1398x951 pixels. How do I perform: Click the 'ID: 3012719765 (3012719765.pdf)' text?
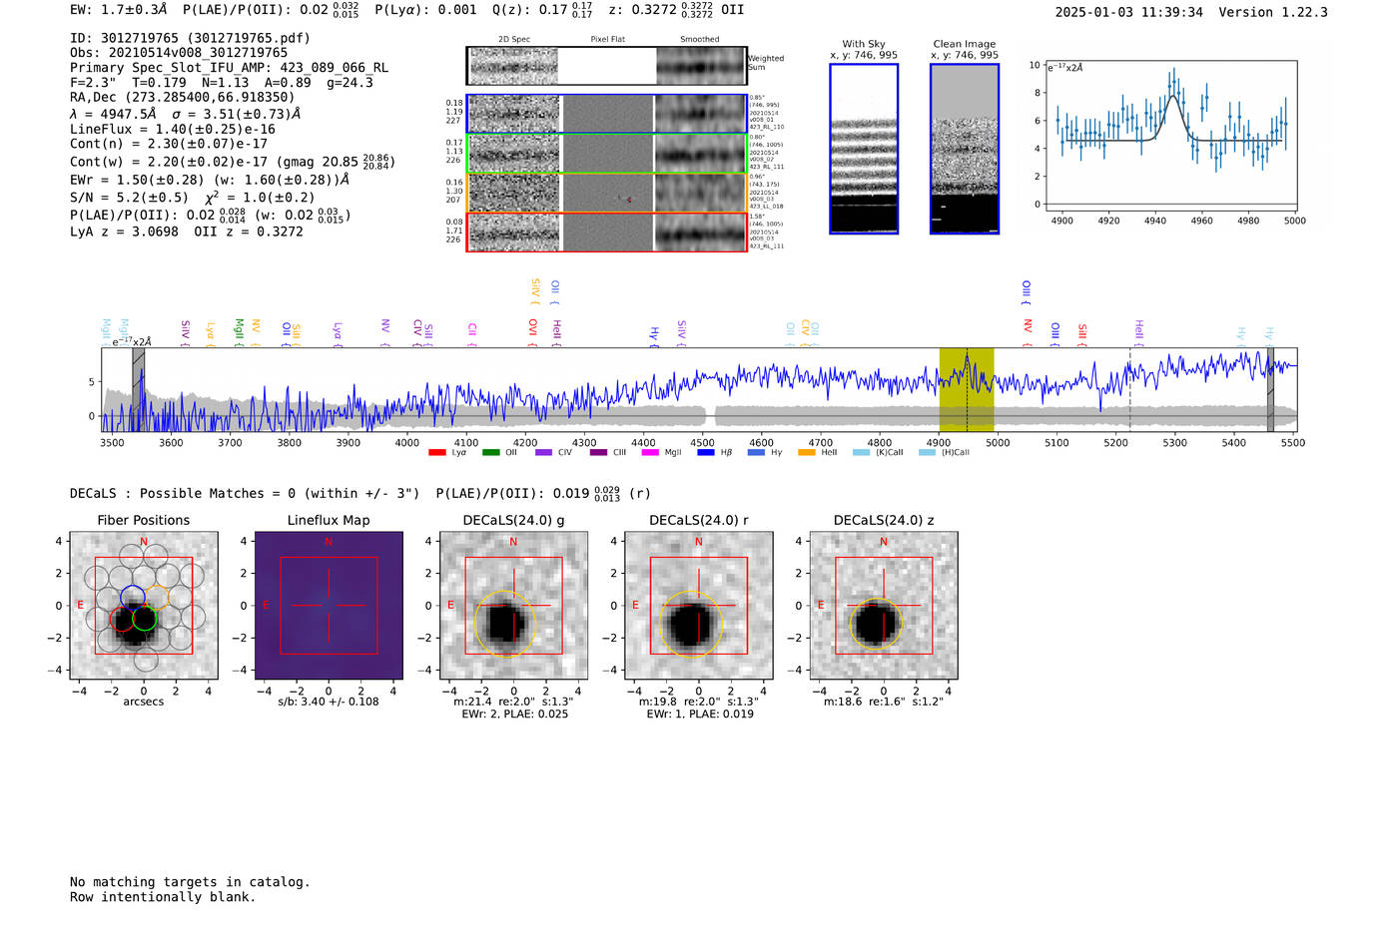tap(190, 38)
